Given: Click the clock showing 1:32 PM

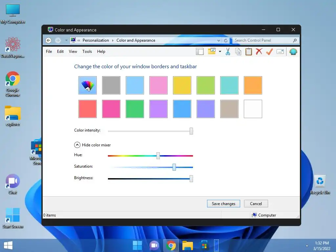Looking at the screenshot, I should (x=322, y=246).
